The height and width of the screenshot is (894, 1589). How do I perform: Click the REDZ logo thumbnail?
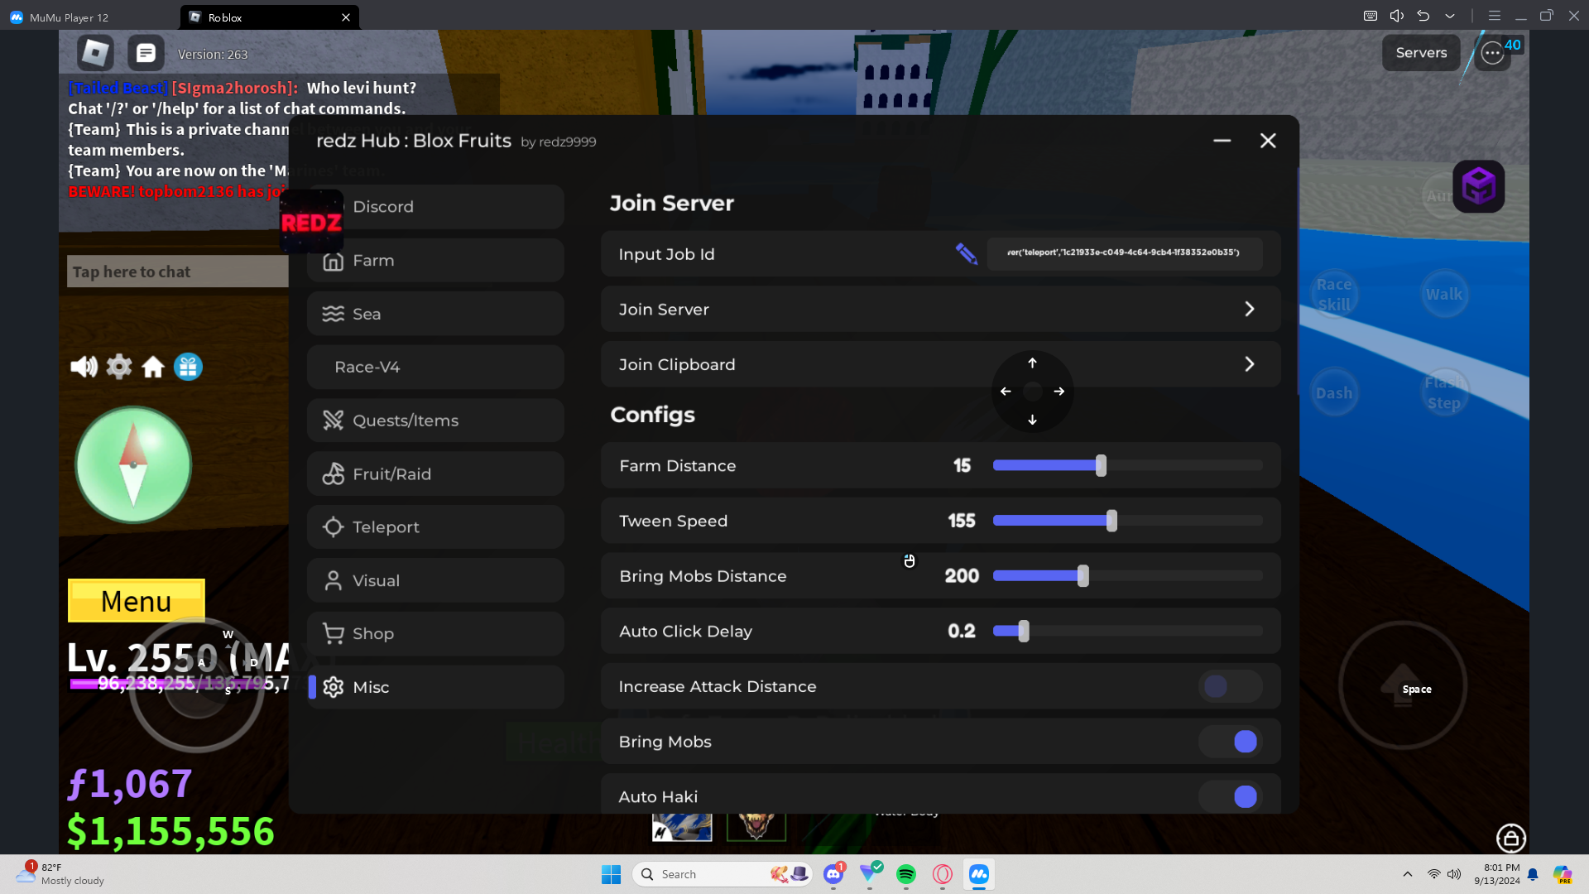coord(311,222)
